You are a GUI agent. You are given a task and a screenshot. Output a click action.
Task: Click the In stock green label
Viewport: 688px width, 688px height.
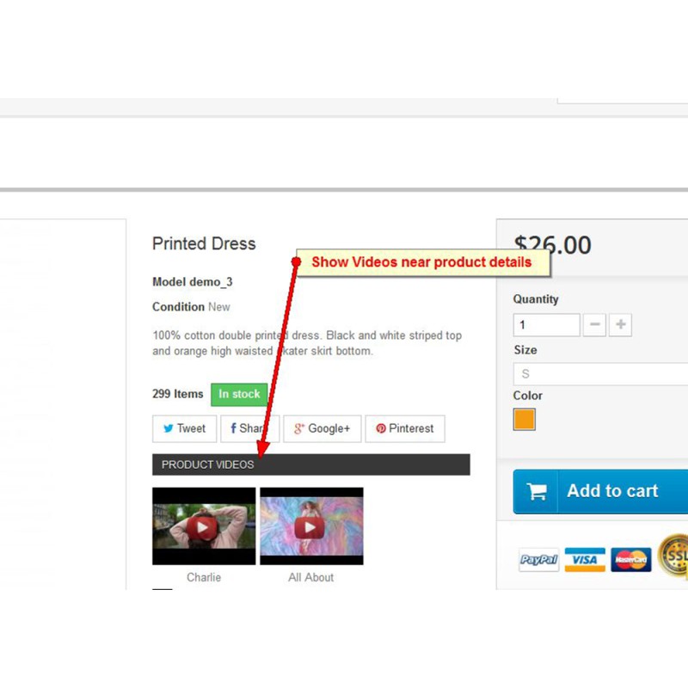[239, 394]
